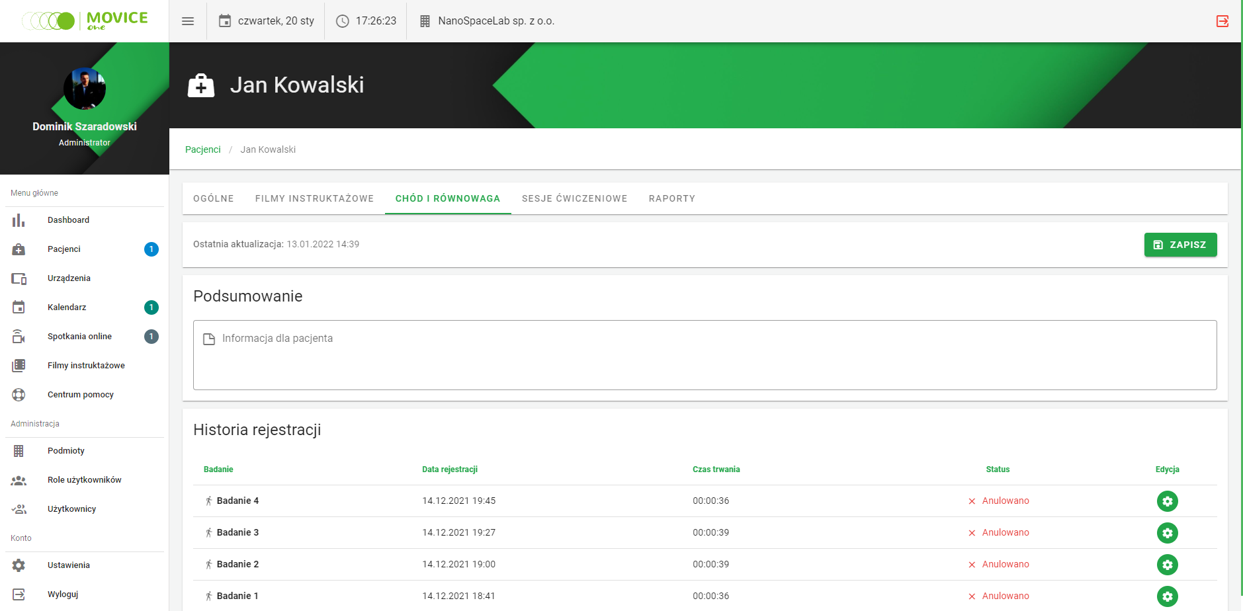The height and width of the screenshot is (611, 1243).
Task: Select the Raporty tab
Action: (x=671, y=198)
